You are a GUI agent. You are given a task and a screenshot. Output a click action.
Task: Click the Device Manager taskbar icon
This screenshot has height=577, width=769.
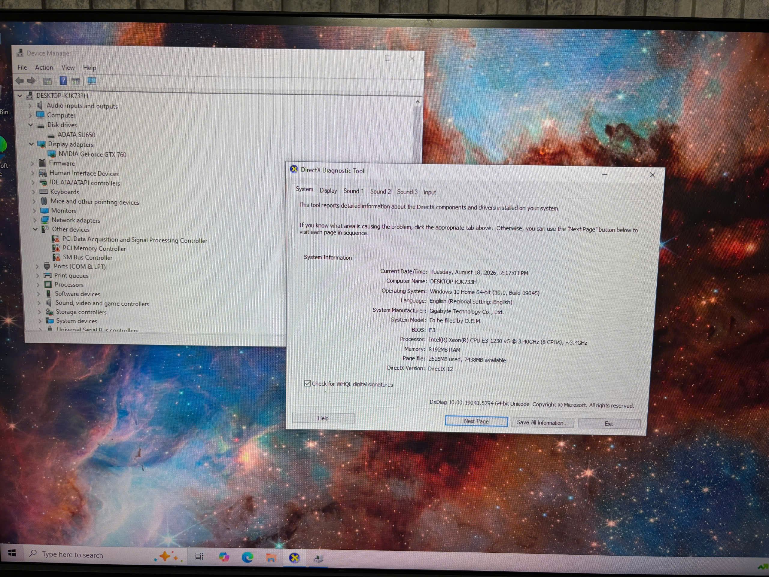click(318, 558)
